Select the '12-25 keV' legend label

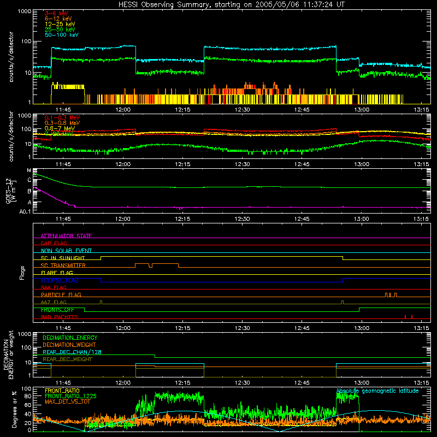pyautogui.click(x=60, y=24)
